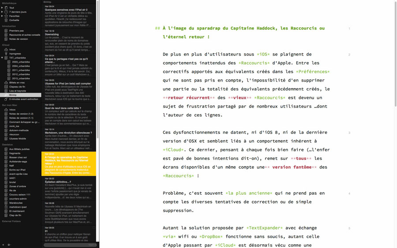This screenshot has width=397, height=248.
Task: Click the Sur mon Mac Inbox icon
Action: pos(6,110)
